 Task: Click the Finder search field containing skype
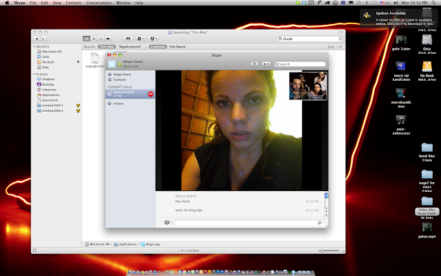click(x=310, y=39)
